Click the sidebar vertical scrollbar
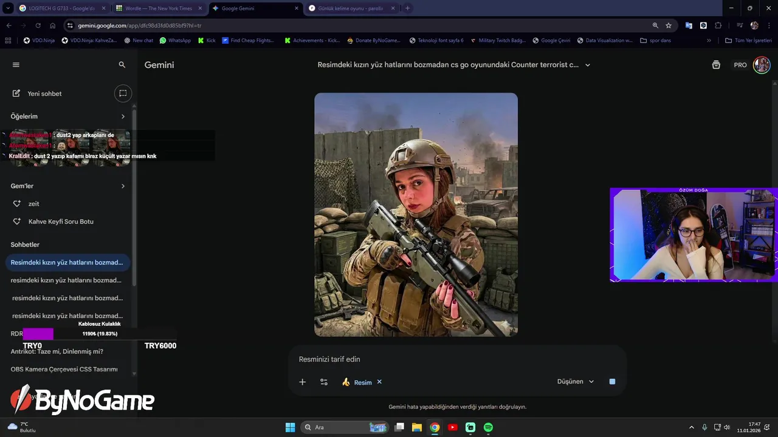778x437 pixels. [134, 197]
